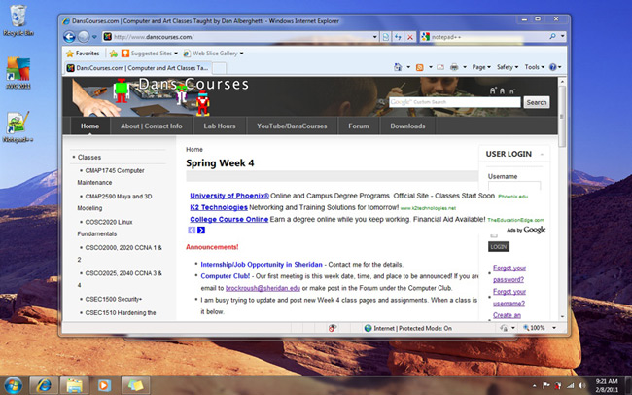
Task: Click the volume speaker tray icon
Action: [581, 385]
